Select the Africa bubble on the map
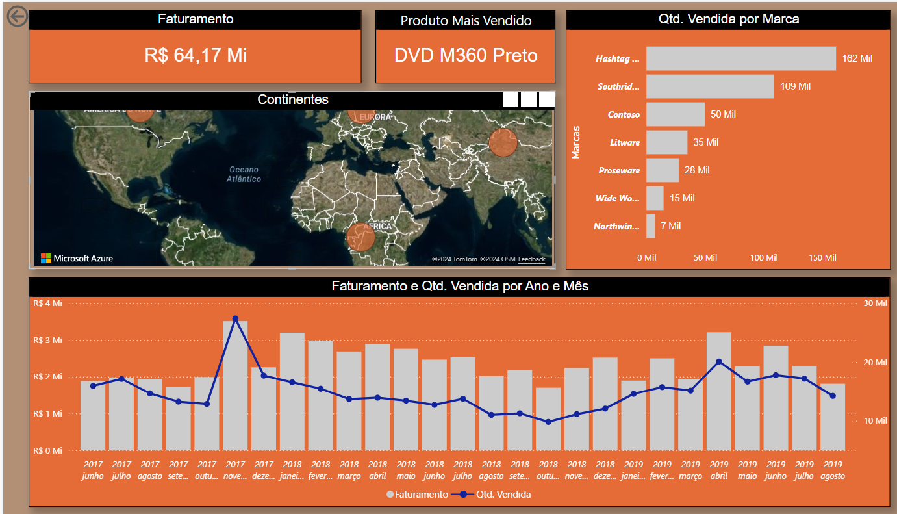Screen dimensions: 897x514 click(361, 237)
